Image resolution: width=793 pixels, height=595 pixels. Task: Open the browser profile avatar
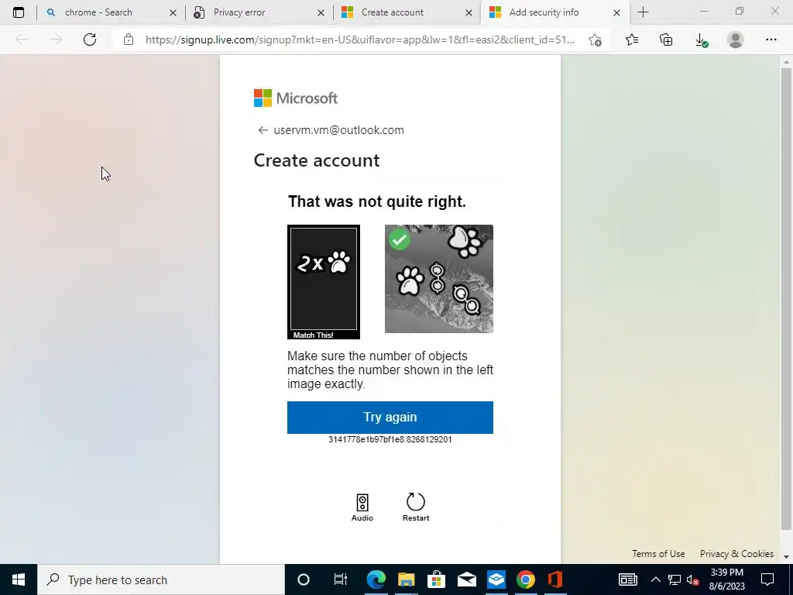click(x=736, y=40)
